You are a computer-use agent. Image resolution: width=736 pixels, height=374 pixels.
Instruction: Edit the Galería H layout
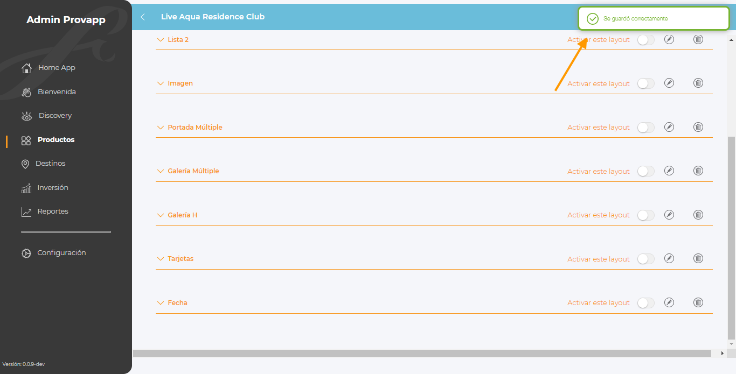tap(669, 215)
